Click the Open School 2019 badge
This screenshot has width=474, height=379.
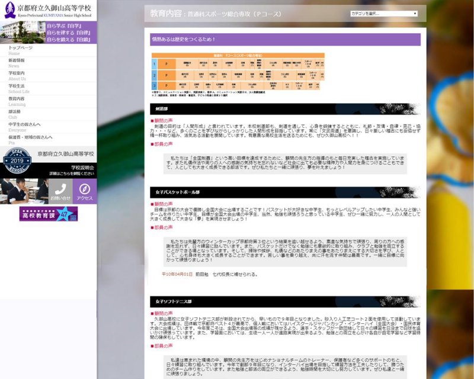(x=17, y=160)
